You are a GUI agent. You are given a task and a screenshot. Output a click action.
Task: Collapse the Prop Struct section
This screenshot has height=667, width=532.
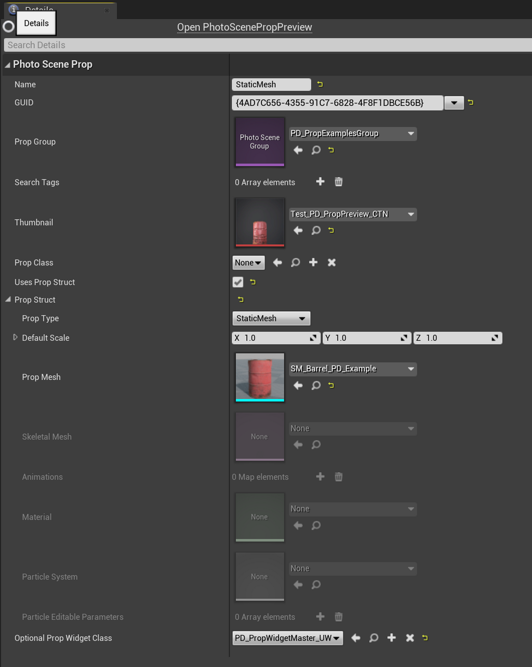point(7,299)
